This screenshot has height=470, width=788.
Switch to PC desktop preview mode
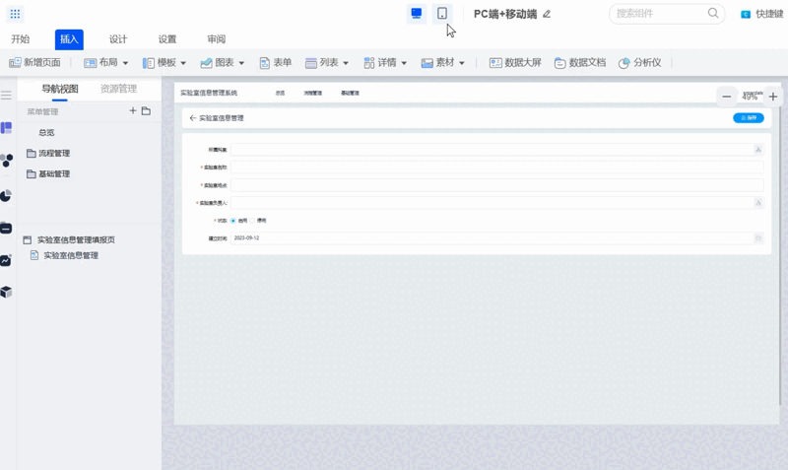[x=416, y=14]
